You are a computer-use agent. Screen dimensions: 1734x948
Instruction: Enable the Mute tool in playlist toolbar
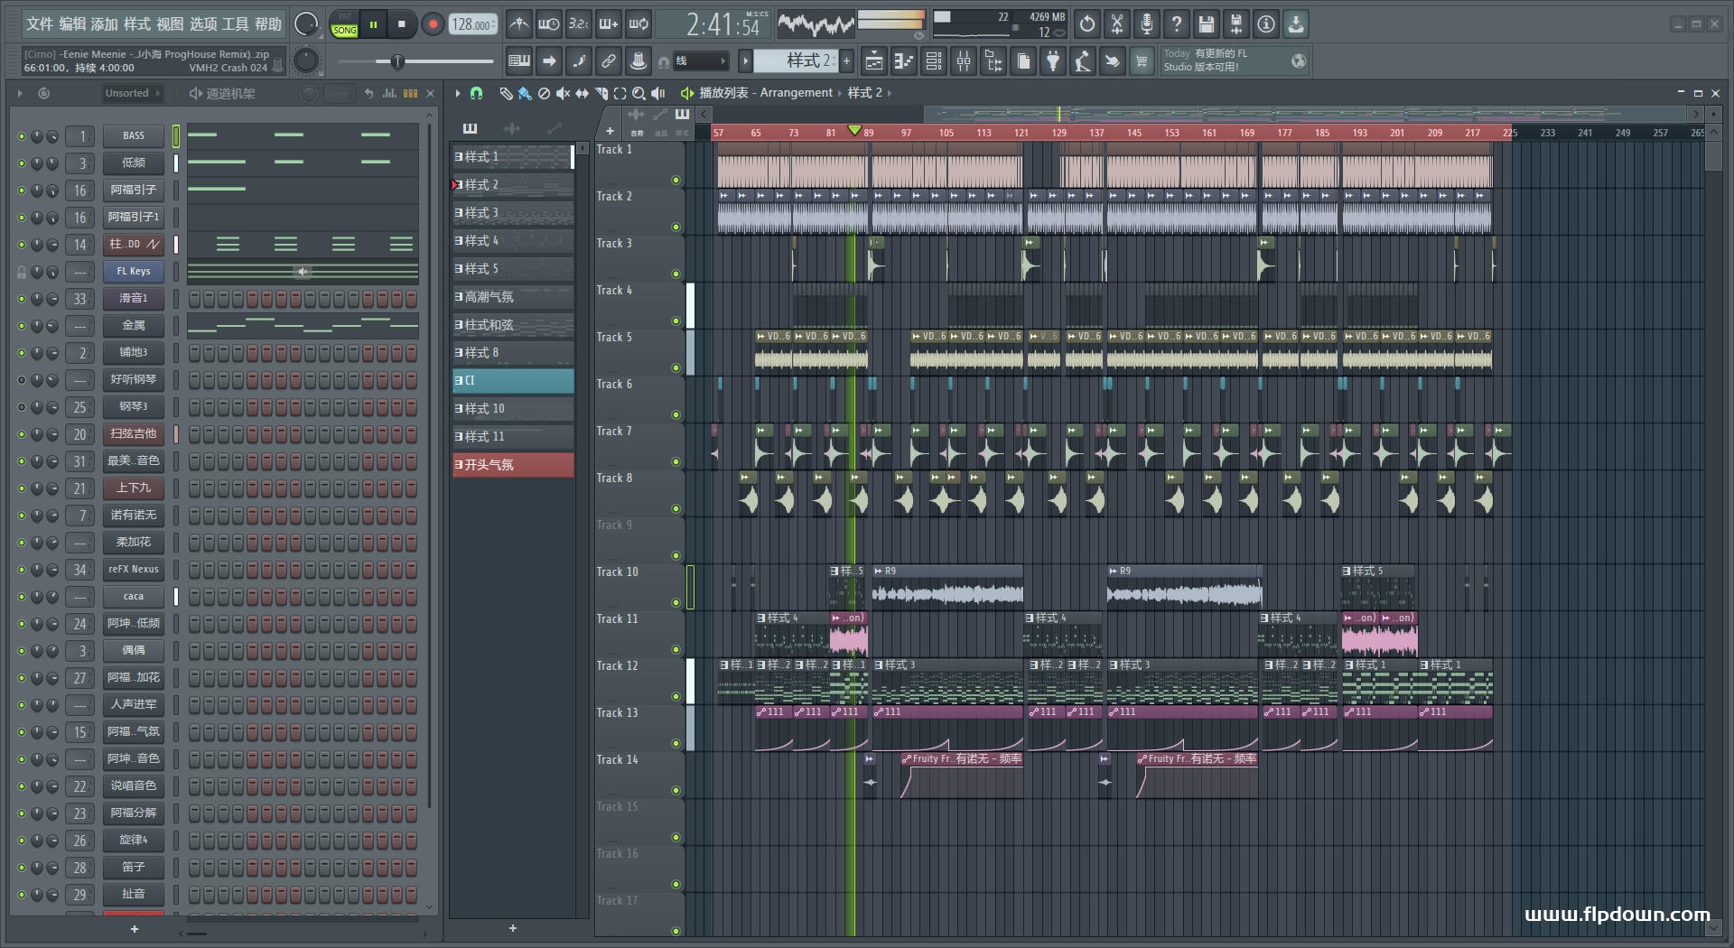point(564,92)
